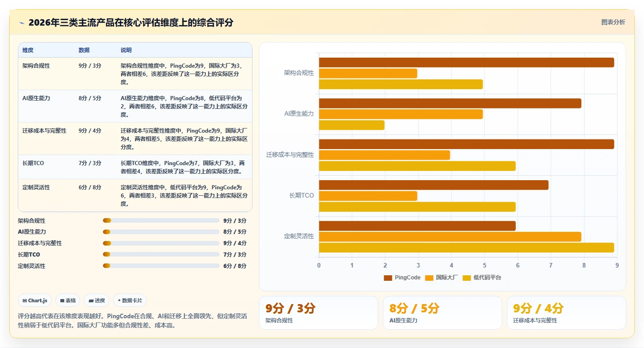The width and height of the screenshot is (644, 348).
Task: Click the orange 国际大厂 bar for 定制灵活性
Action: [450, 236]
